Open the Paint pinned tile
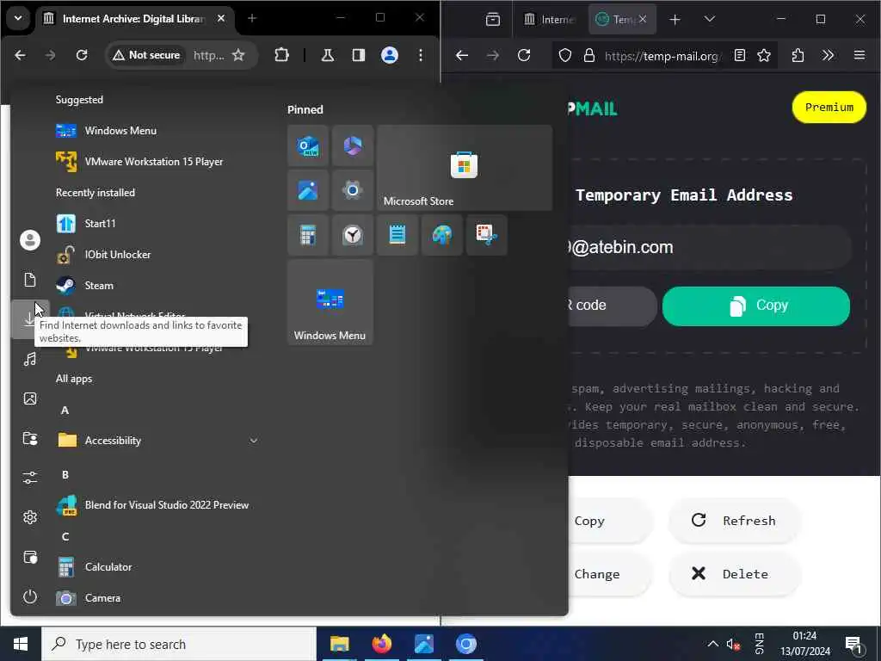The height and width of the screenshot is (661, 881). [x=442, y=235]
